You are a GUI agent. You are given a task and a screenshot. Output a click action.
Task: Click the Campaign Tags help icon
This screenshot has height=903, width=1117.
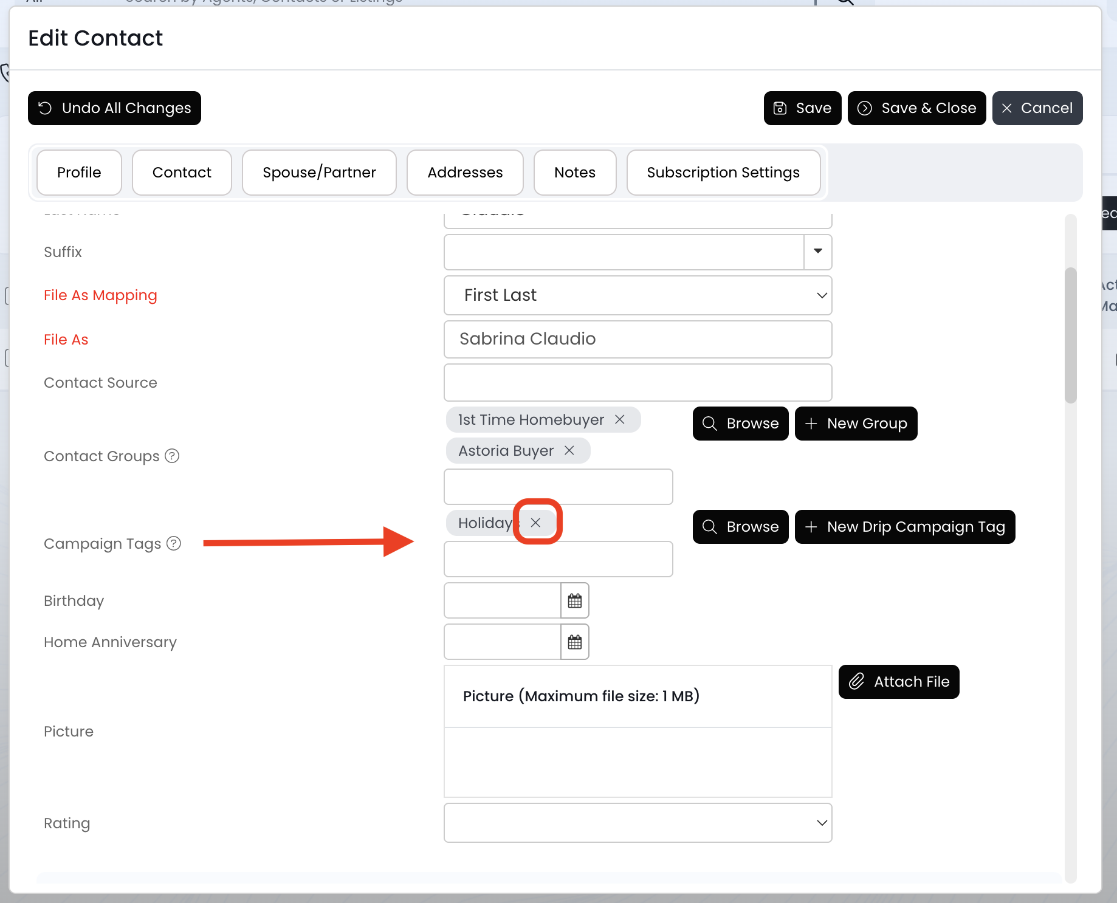[174, 543]
